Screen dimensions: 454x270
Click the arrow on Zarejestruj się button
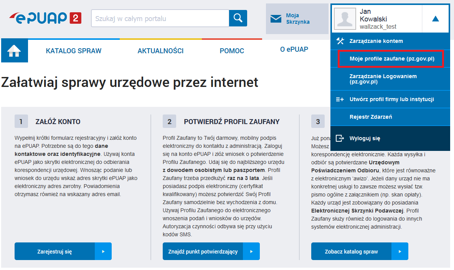click(x=103, y=252)
